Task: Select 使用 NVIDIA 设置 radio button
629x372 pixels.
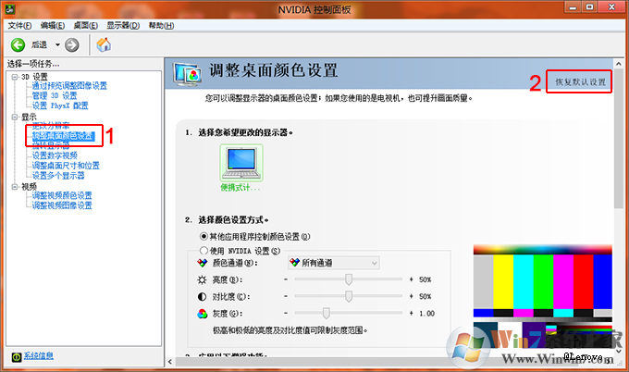Action: tap(203, 251)
